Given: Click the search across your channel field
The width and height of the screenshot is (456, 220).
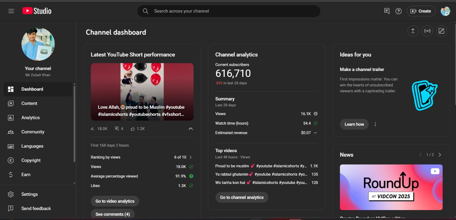Looking at the screenshot, I should 229,11.
